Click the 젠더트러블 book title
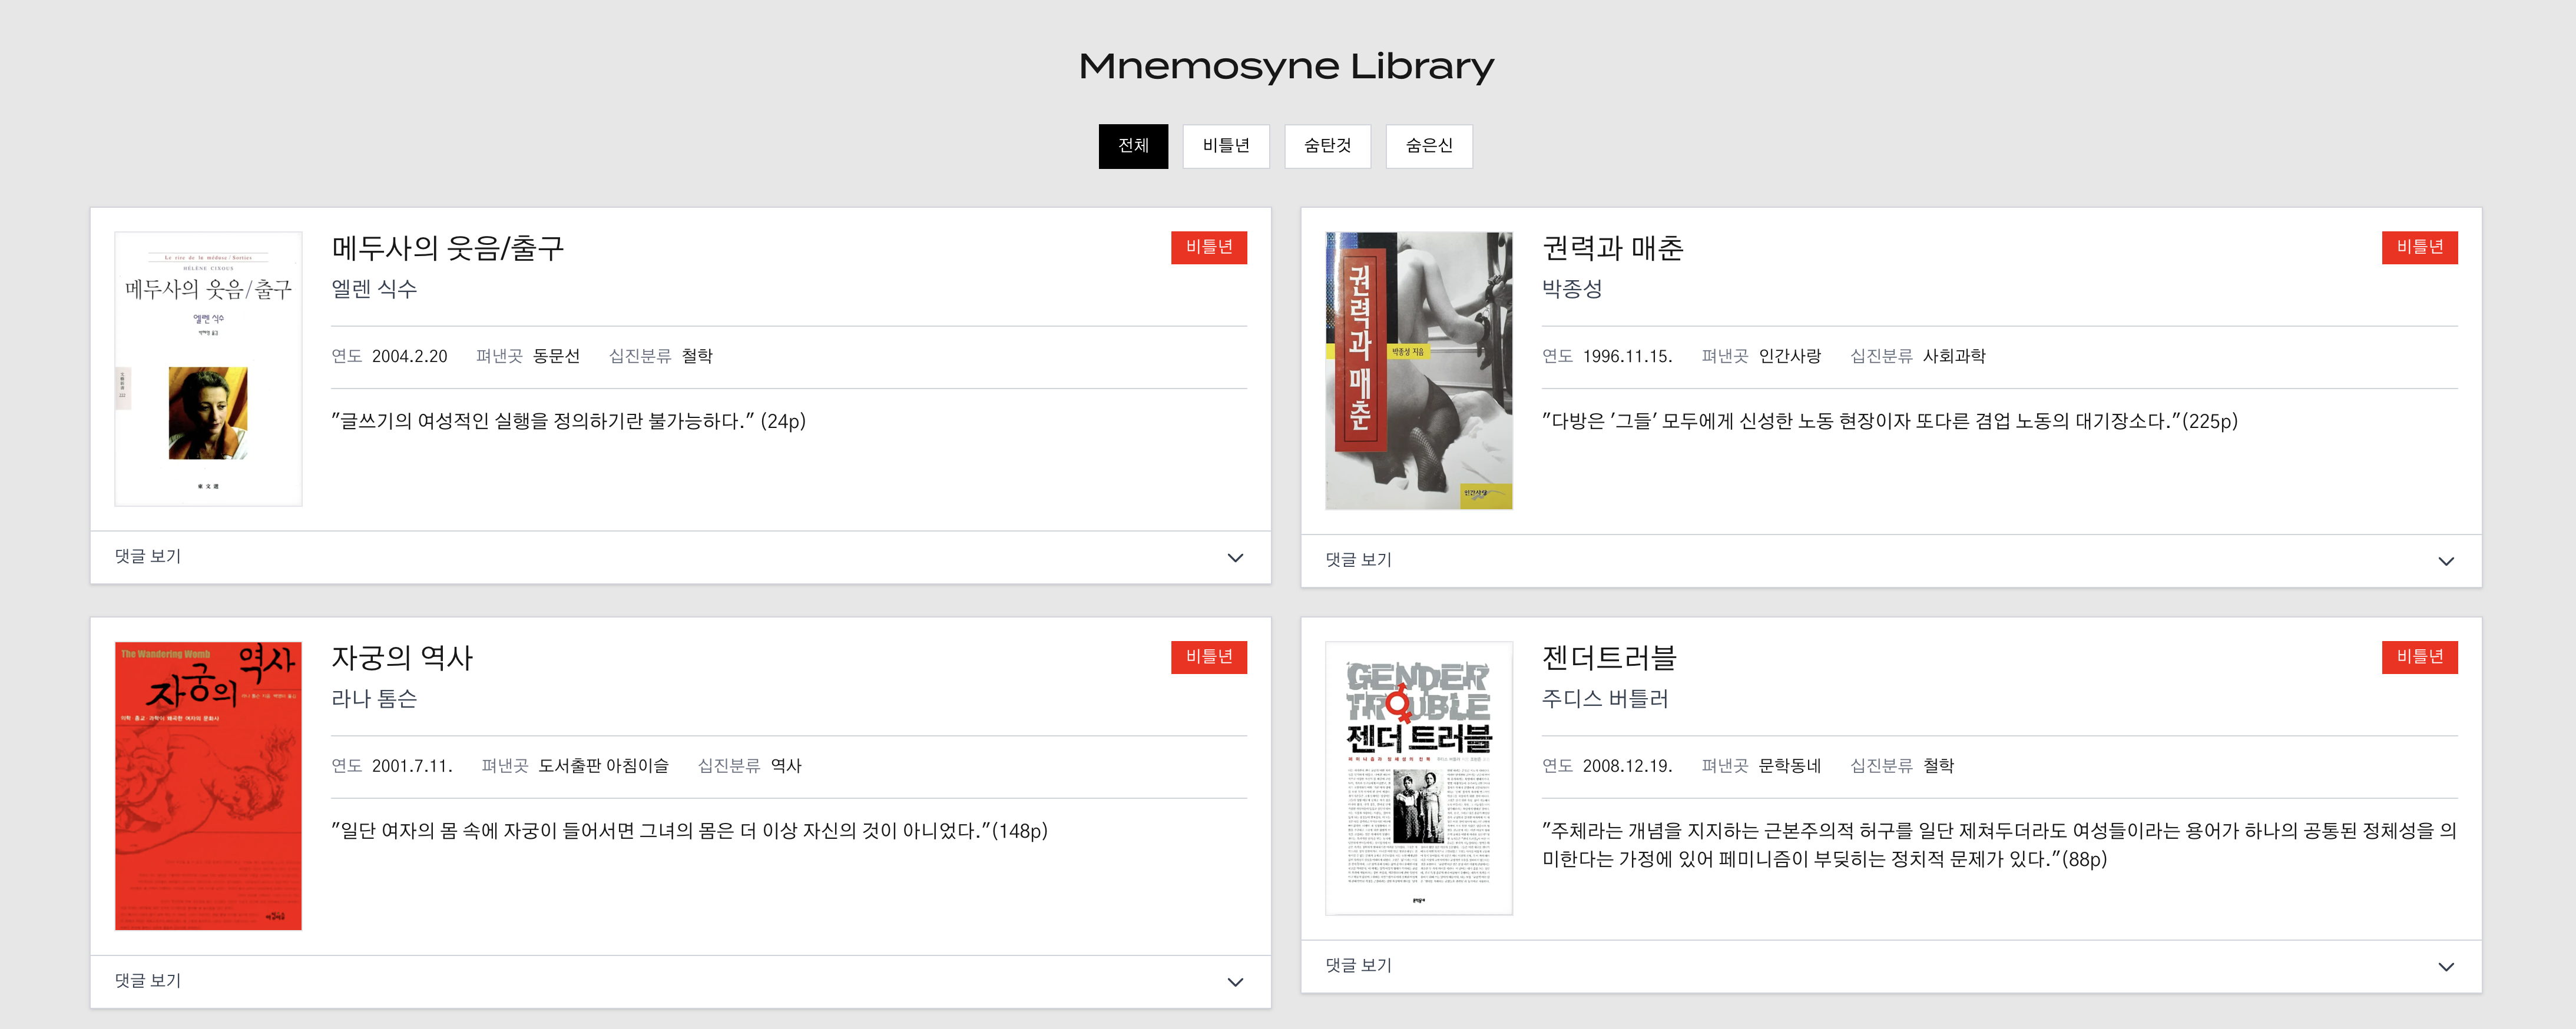2576x1029 pixels. [x=1608, y=658]
